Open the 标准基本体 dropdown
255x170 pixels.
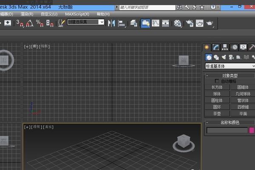click(x=230, y=66)
